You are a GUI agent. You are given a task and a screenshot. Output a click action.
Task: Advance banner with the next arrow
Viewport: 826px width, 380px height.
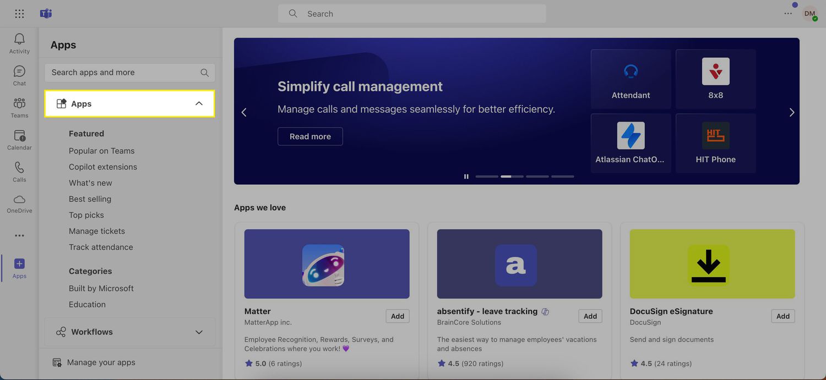tap(791, 112)
